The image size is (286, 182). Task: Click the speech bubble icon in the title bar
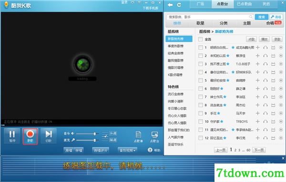click(x=133, y=2)
